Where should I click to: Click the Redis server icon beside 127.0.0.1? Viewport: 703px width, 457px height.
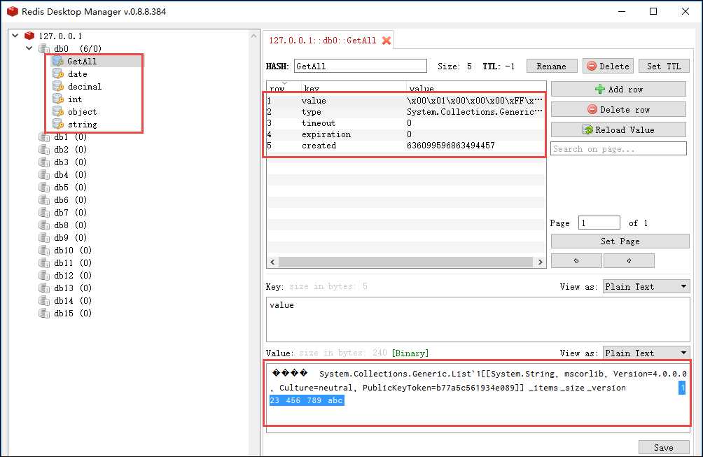click(x=29, y=36)
